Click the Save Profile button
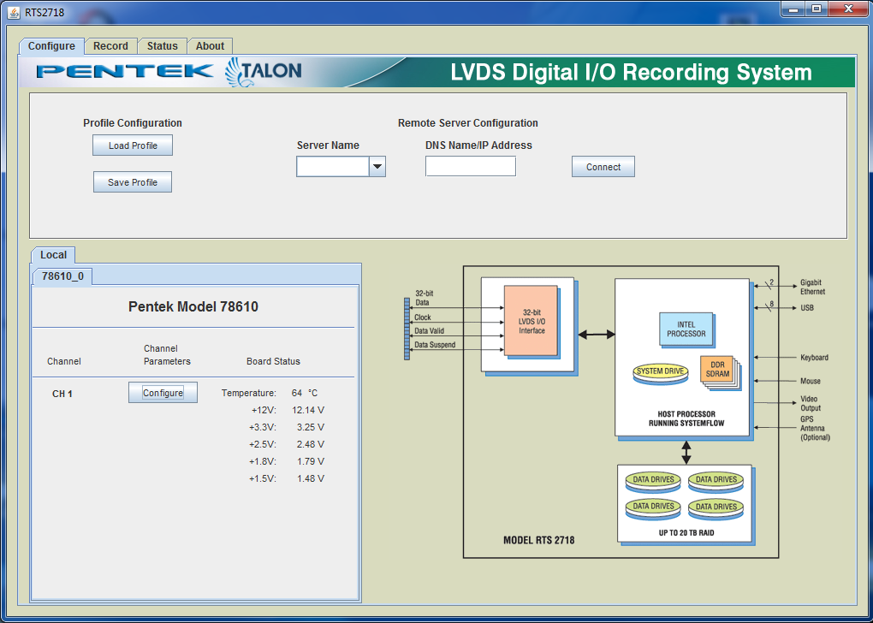The image size is (873, 623). coord(133,182)
